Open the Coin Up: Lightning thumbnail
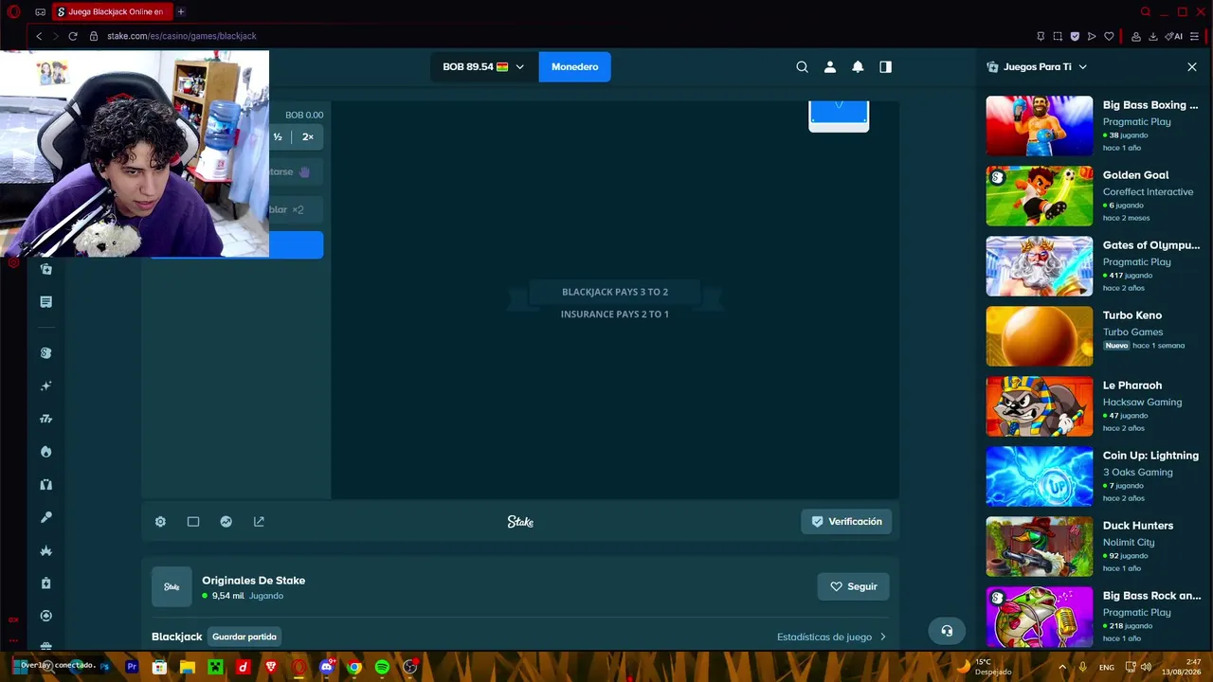Viewport: 1213px width, 682px height. click(x=1040, y=476)
